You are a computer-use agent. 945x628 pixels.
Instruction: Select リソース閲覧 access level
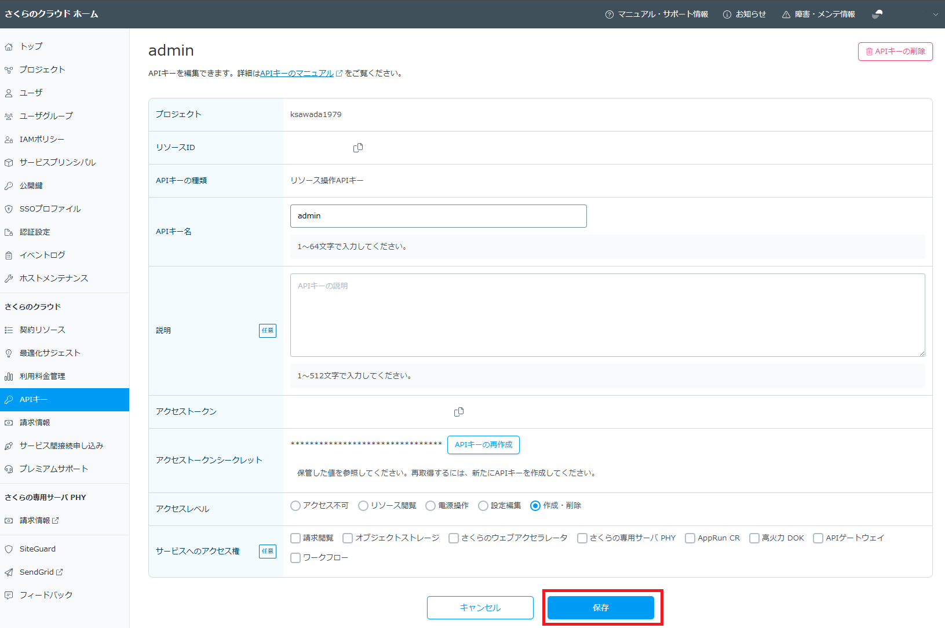click(363, 506)
